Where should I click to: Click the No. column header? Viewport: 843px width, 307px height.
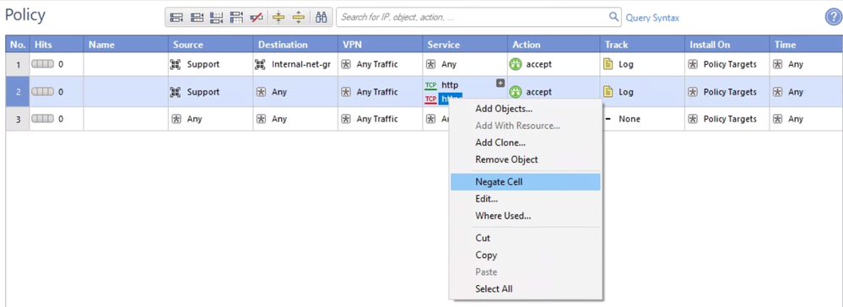pyautogui.click(x=18, y=45)
